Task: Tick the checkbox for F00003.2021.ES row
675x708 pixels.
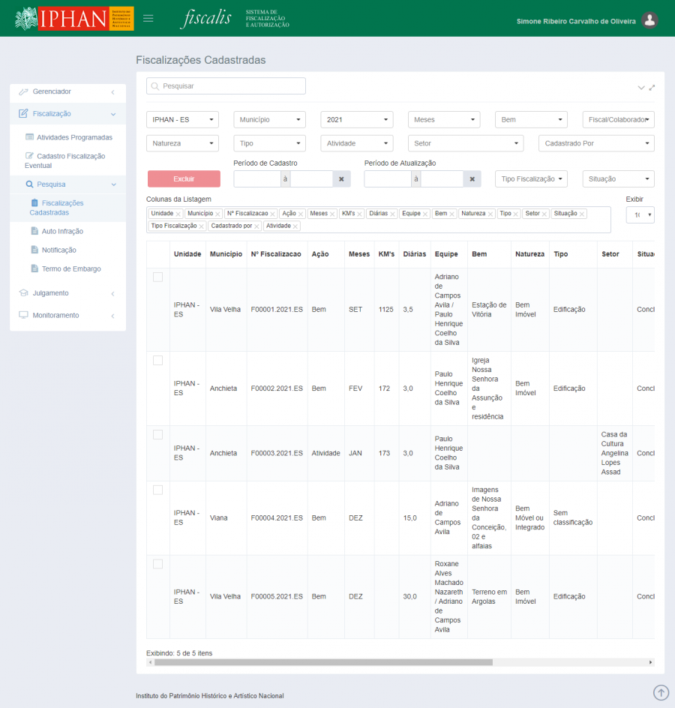Action: coord(157,435)
